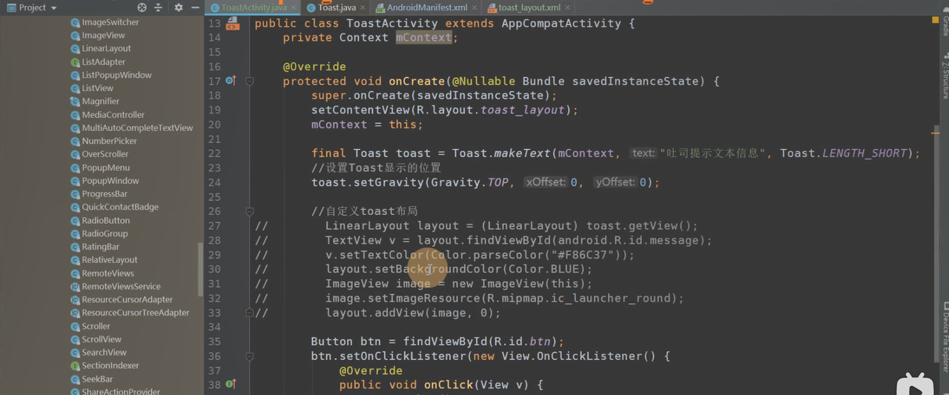Select ScrollView in tree

101,339
